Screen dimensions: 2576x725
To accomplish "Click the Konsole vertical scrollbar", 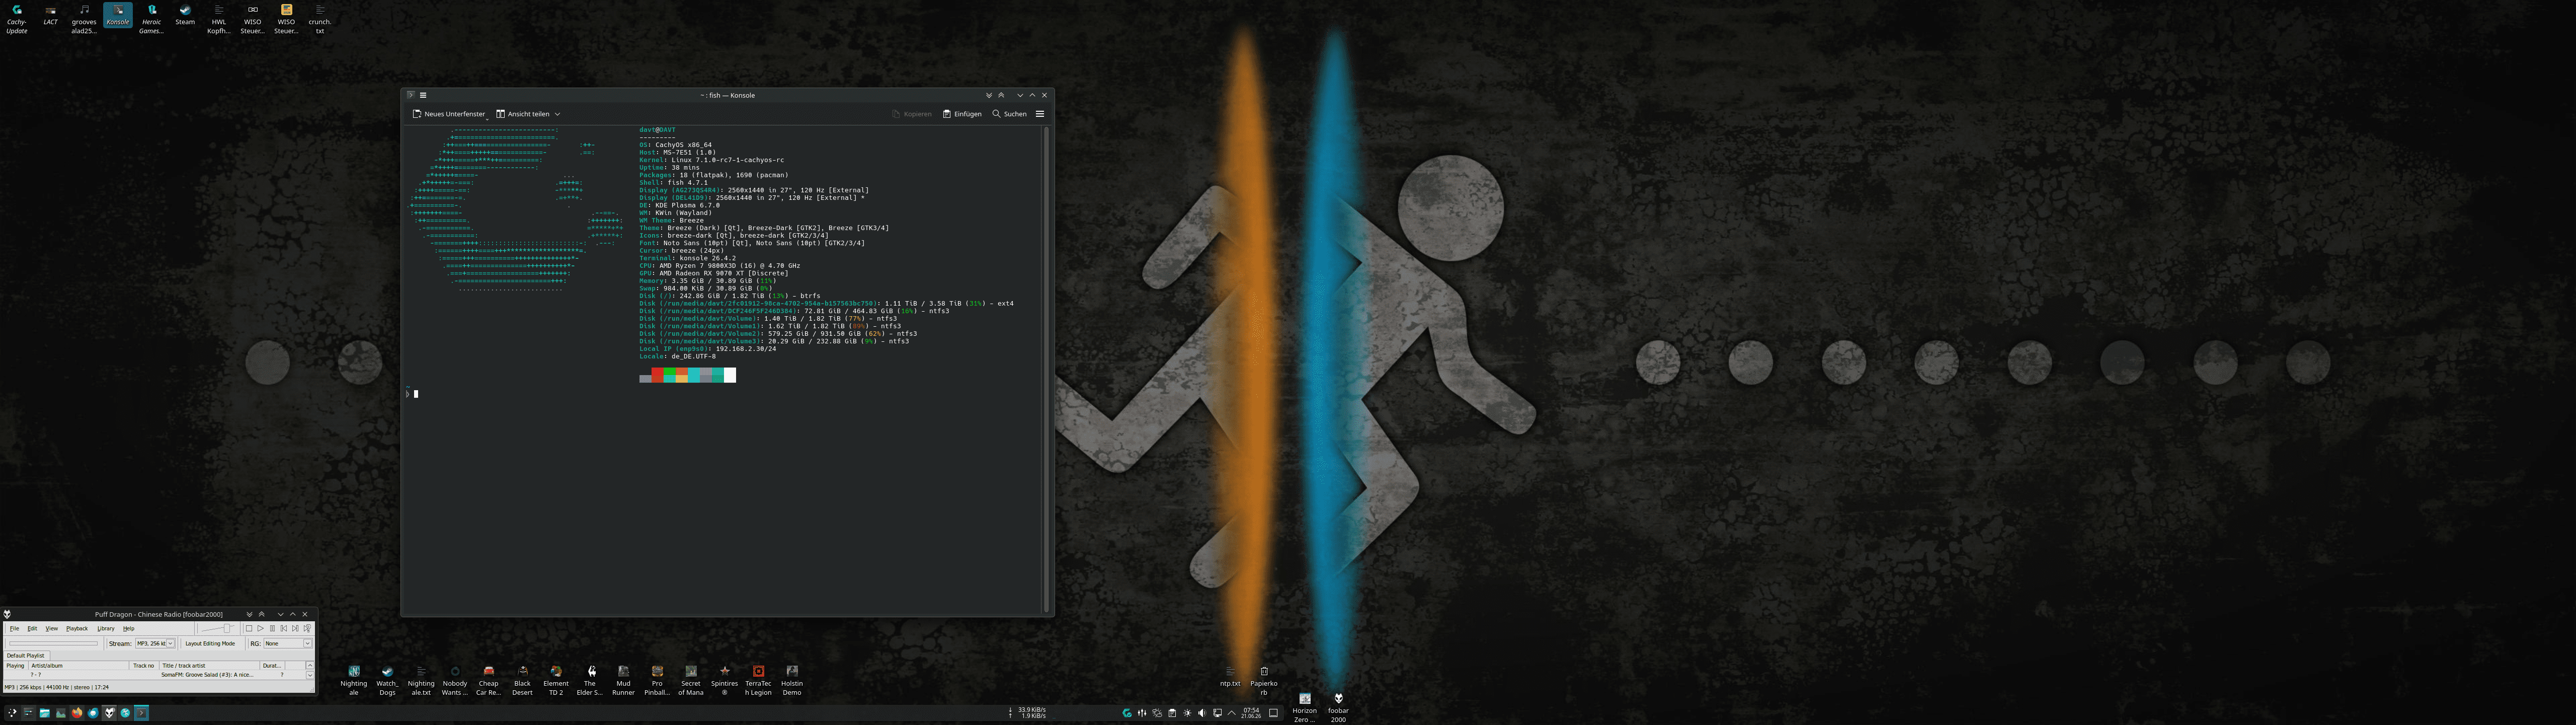I will click(1046, 369).
